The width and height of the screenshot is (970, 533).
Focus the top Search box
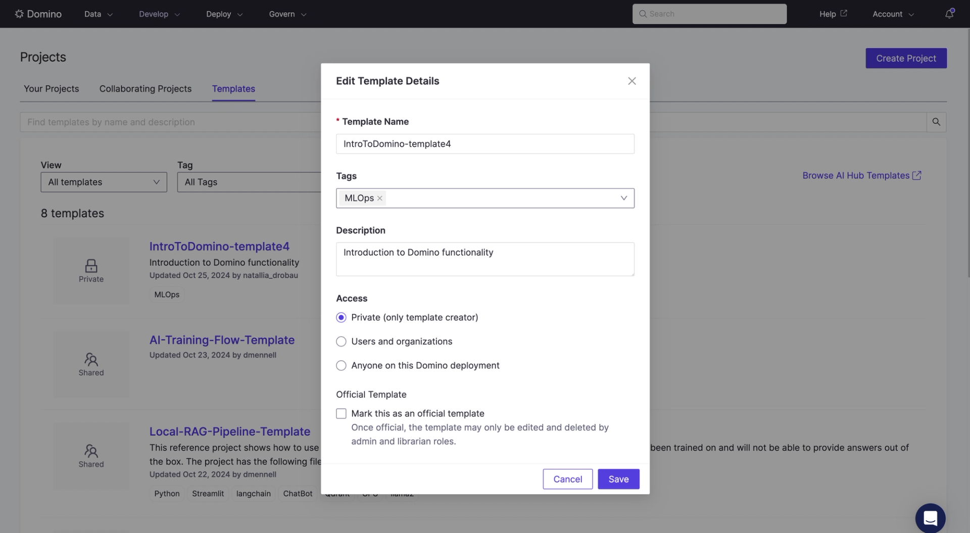coord(709,14)
